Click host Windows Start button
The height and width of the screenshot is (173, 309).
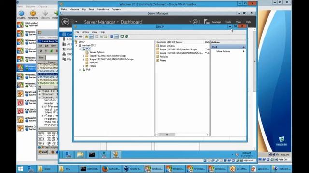[20, 169]
